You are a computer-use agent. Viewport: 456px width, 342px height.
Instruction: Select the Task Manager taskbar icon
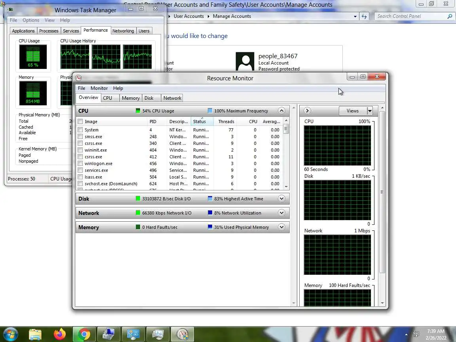[158, 334]
